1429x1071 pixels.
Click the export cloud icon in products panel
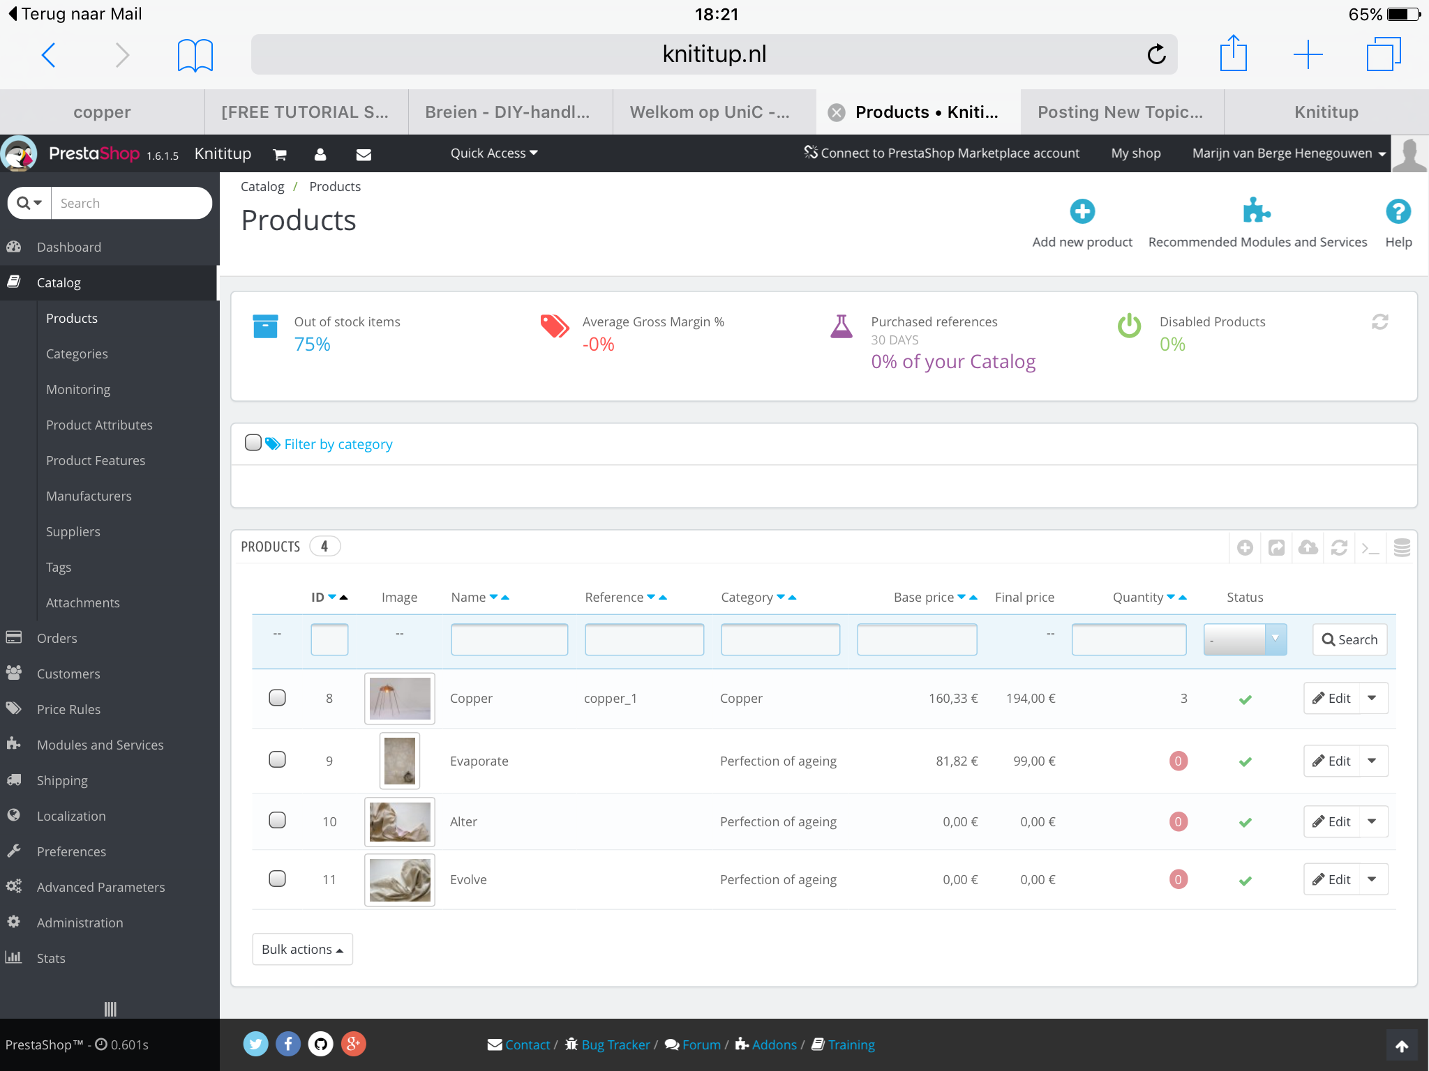click(x=1308, y=547)
